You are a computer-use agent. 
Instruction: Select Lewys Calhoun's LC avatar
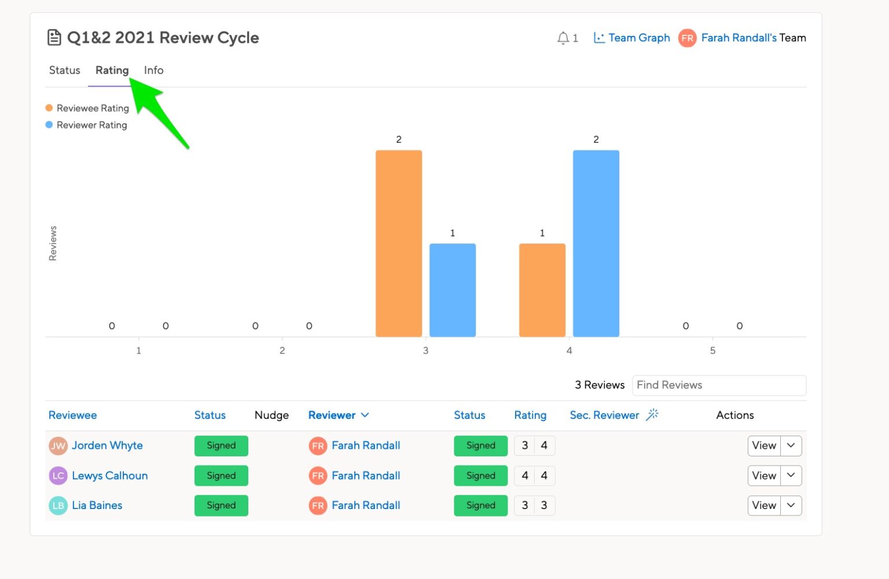(58, 475)
